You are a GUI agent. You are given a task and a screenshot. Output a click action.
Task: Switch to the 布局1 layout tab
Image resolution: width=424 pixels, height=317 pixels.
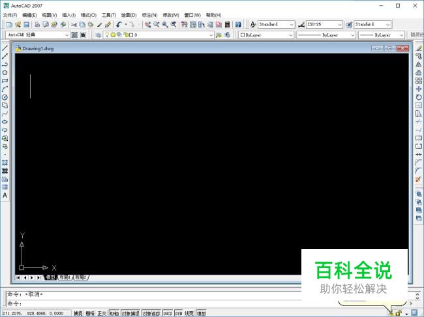pos(65,277)
